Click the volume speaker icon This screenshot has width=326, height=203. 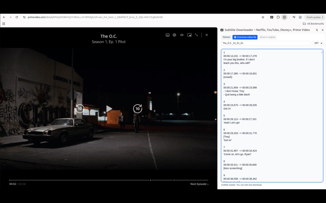(x=182, y=35)
